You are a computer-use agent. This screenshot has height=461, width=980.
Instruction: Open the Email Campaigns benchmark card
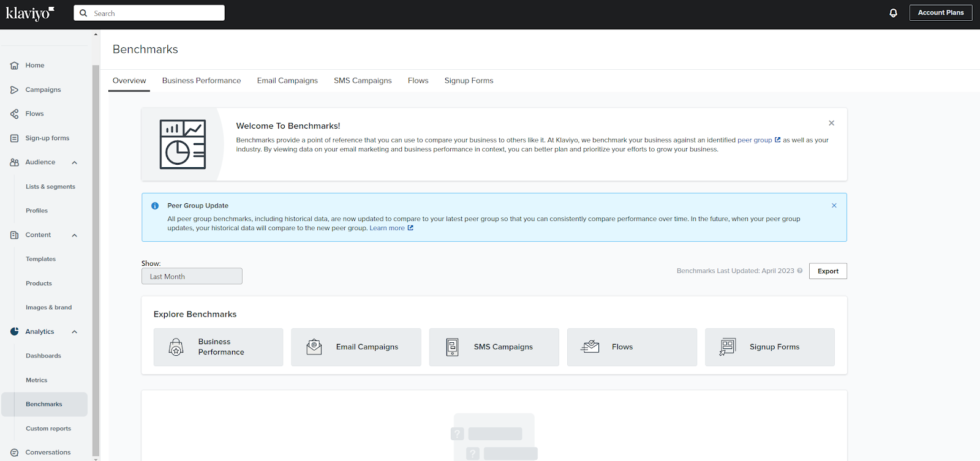point(356,347)
